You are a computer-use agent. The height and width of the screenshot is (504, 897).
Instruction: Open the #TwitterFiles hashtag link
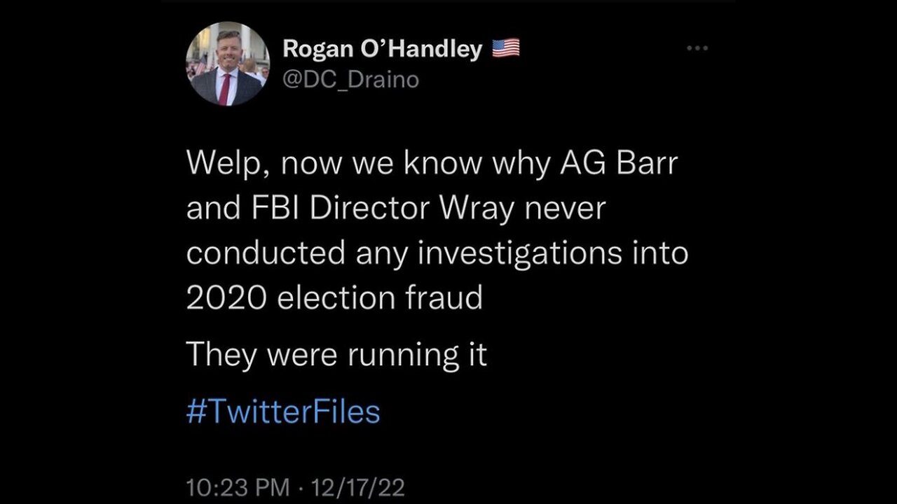click(x=283, y=411)
